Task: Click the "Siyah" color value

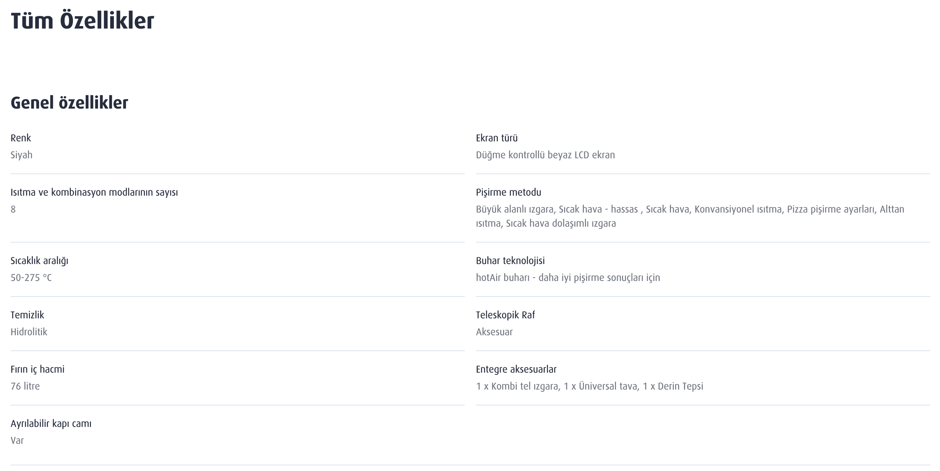Action: [x=22, y=155]
